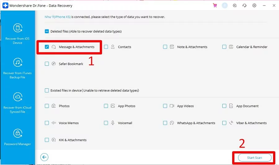Check the Voicemail checkbox

click(x=106, y=123)
